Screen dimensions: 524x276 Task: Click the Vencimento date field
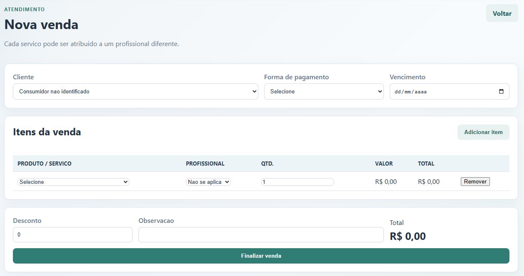point(450,91)
